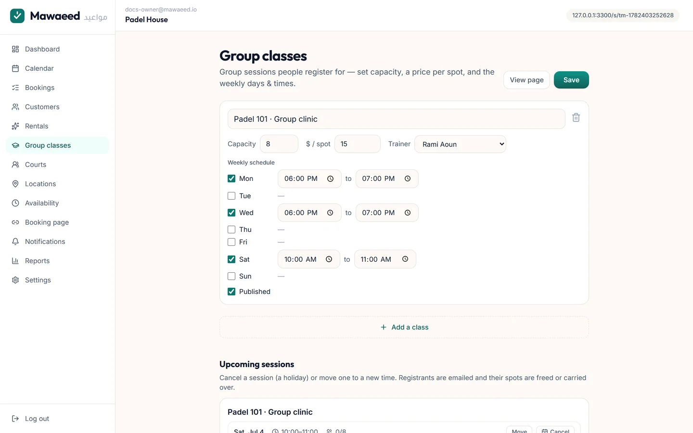Open the Rentals section

[x=58, y=126]
